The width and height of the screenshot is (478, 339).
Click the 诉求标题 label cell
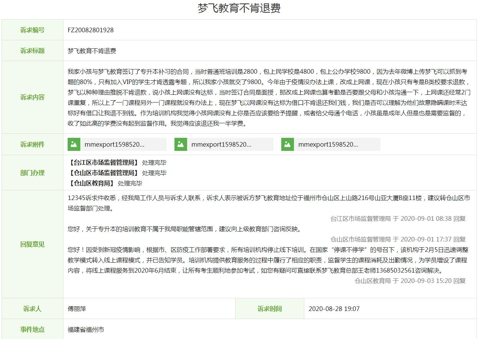click(x=32, y=51)
